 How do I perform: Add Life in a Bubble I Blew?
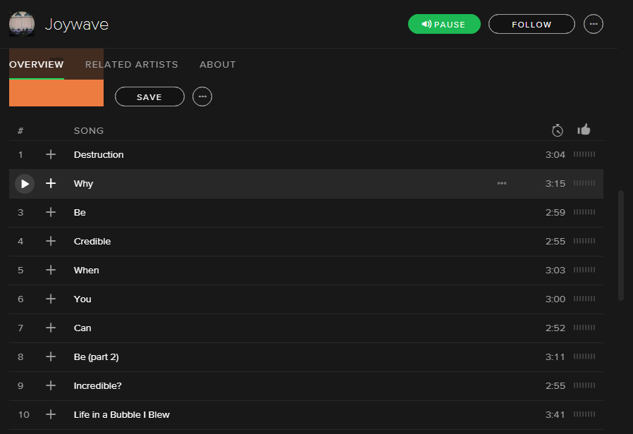51,414
